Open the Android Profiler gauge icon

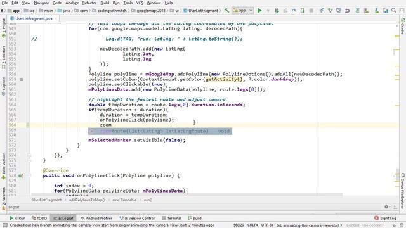coord(294,11)
